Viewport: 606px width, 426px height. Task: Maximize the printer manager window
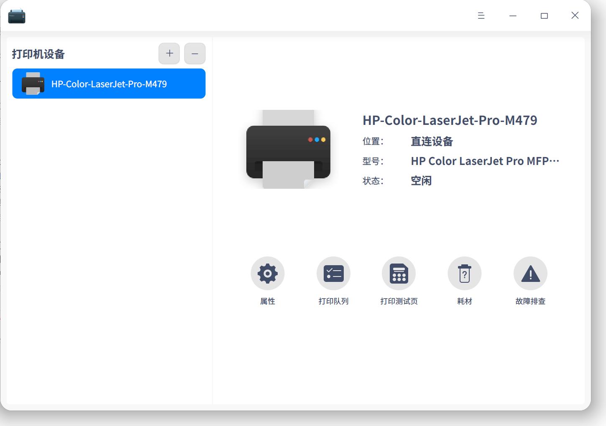pyautogui.click(x=544, y=16)
